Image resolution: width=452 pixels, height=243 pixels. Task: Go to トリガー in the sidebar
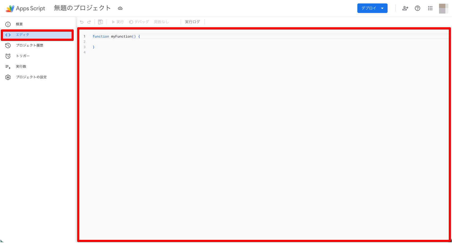(23, 56)
